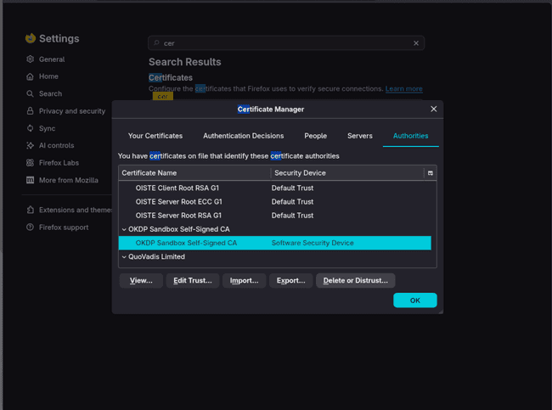This screenshot has height=410, width=552.
Task: Click the Privacy and security lock icon
Action: 31,111
